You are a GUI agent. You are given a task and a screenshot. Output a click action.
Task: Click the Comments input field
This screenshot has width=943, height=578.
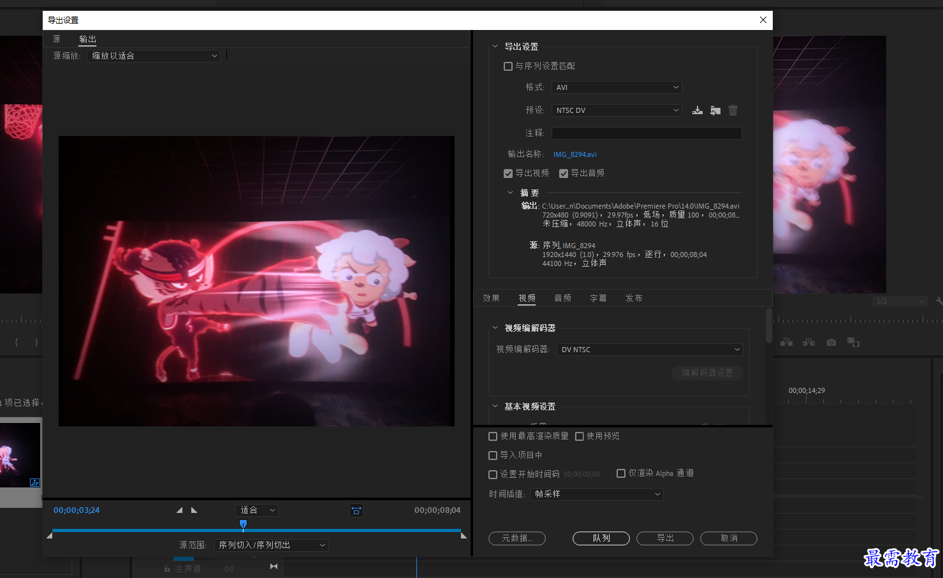pos(647,133)
